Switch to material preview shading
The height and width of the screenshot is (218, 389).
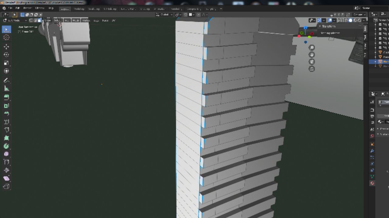[355, 20]
